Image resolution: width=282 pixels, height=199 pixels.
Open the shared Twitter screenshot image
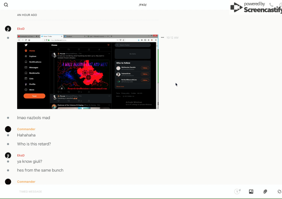coord(87,72)
